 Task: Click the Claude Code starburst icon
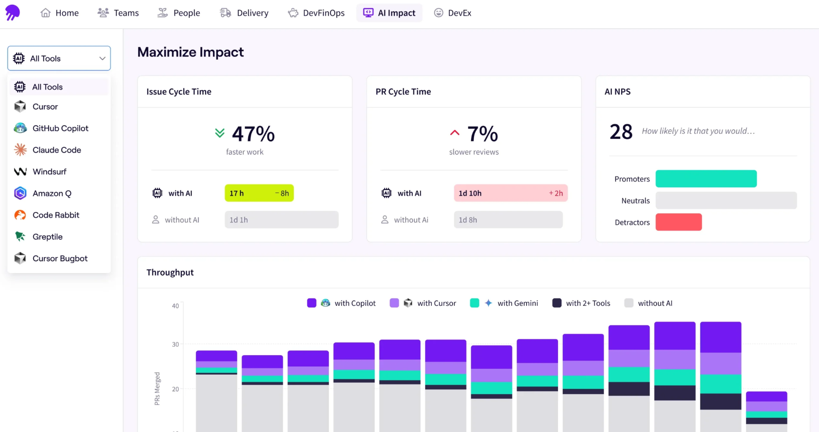pos(20,150)
